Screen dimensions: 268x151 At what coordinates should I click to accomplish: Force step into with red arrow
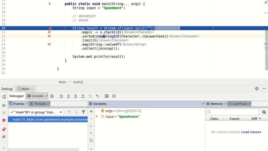click(x=75, y=96)
